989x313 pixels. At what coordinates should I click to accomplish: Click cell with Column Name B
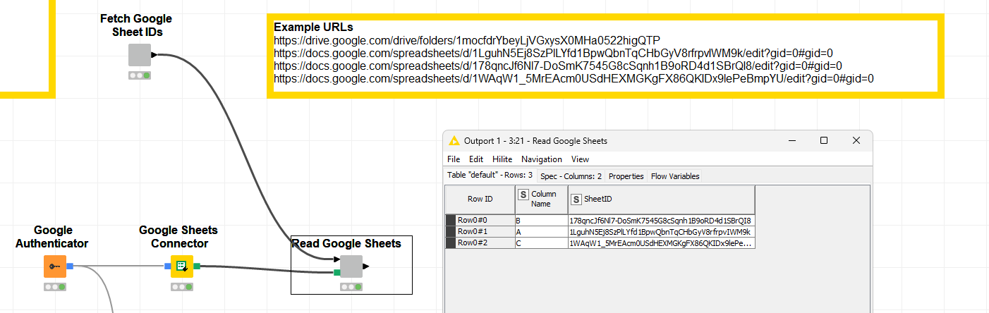(542, 220)
